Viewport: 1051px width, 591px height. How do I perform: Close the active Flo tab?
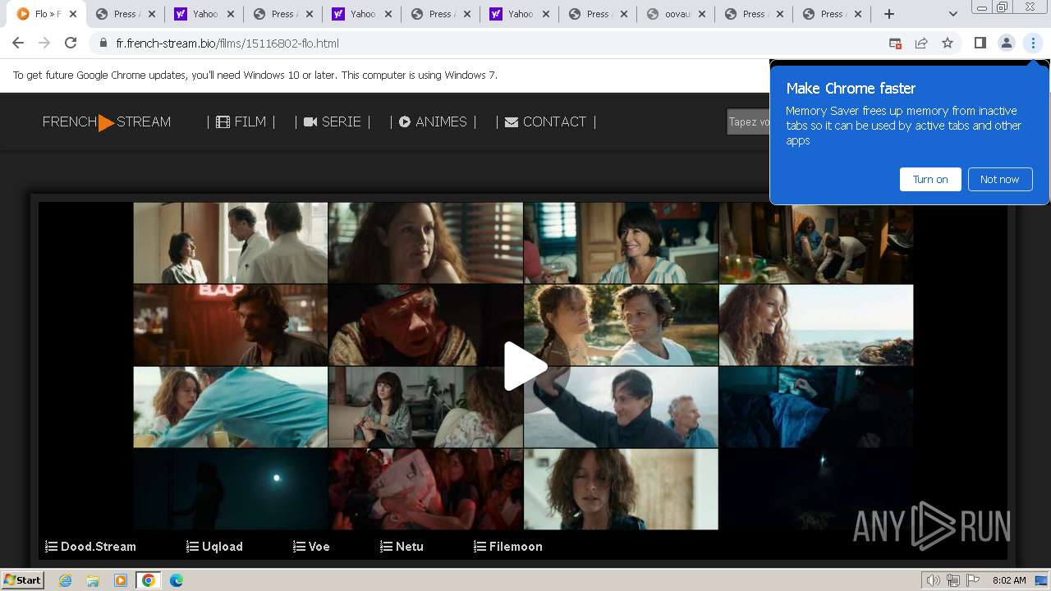pos(73,14)
